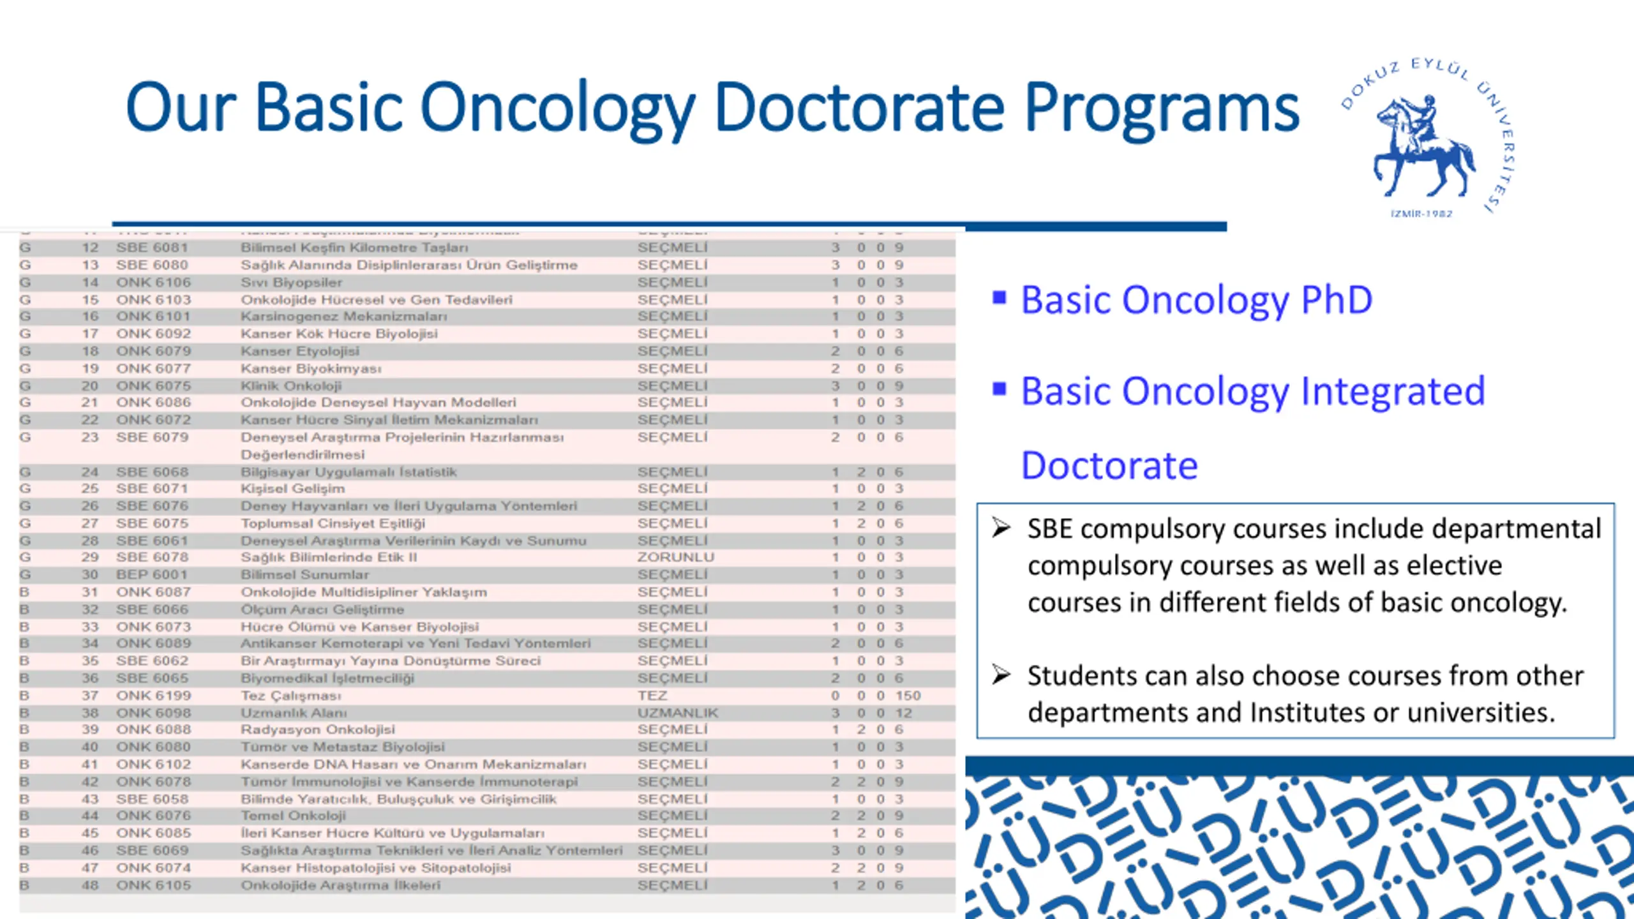Click 'Tümör ve Metastaz Biyolojisi'
Viewport: 1634px width, 919px height.
coord(343,747)
